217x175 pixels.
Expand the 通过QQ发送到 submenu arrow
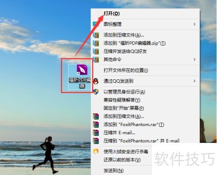(194, 81)
